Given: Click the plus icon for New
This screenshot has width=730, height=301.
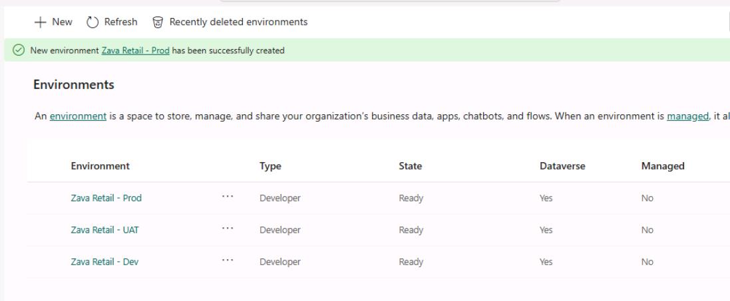Looking at the screenshot, I should coord(41,22).
